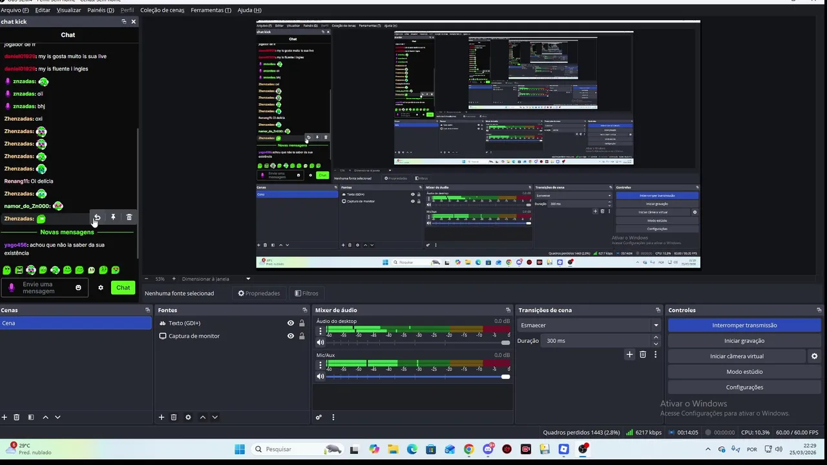Zoom out preview with minus icon
Screen dimensions: 827x465
(x=146, y=278)
